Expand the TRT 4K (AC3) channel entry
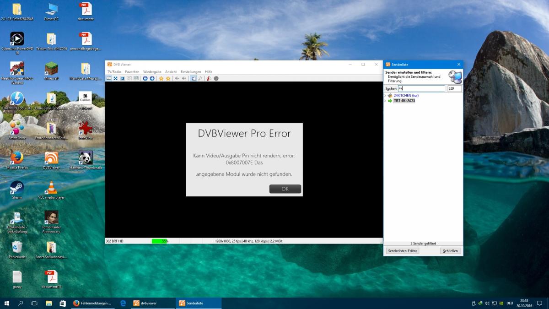This screenshot has height=309, width=549. pos(385,101)
